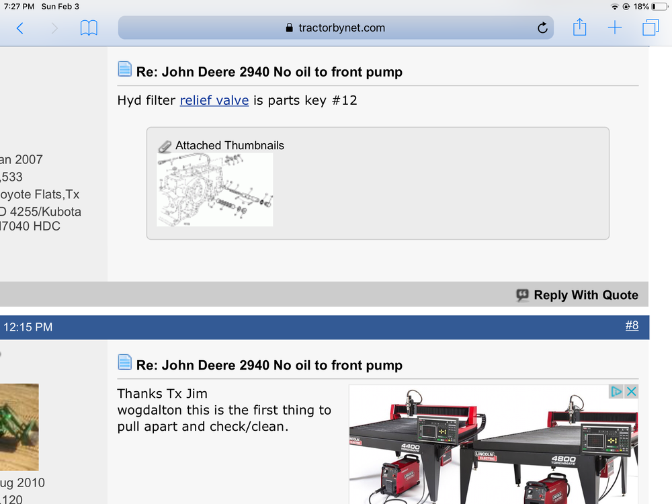The width and height of the screenshot is (672, 504).
Task: Reload the page using the refresh icon
Action: pyautogui.click(x=542, y=28)
